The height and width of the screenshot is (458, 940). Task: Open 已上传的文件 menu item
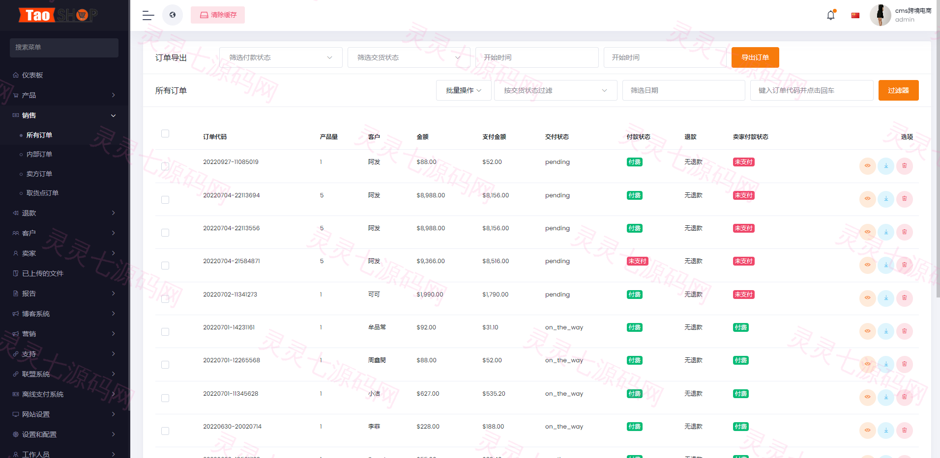(x=65, y=273)
